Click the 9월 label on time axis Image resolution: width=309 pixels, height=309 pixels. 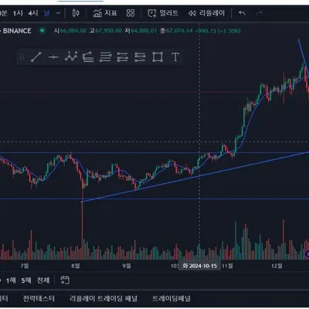pos(127,266)
